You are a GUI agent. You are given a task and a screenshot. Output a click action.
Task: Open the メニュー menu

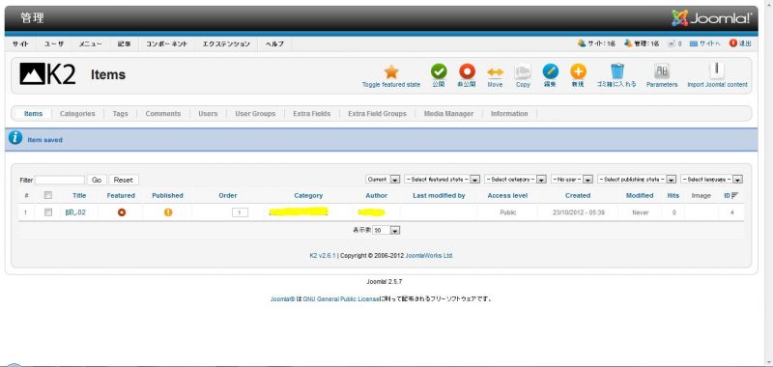(90, 43)
